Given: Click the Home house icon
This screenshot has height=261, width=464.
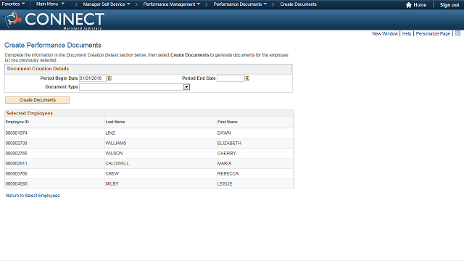Looking at the screenshot, I should coord(409,5).
